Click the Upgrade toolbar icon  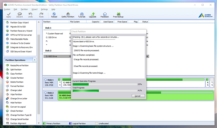[x=93, y=15]
